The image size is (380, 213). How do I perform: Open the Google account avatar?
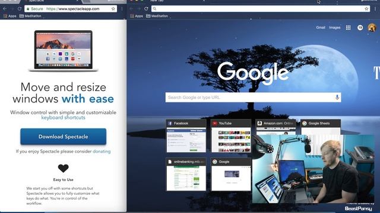click(372, 28)
